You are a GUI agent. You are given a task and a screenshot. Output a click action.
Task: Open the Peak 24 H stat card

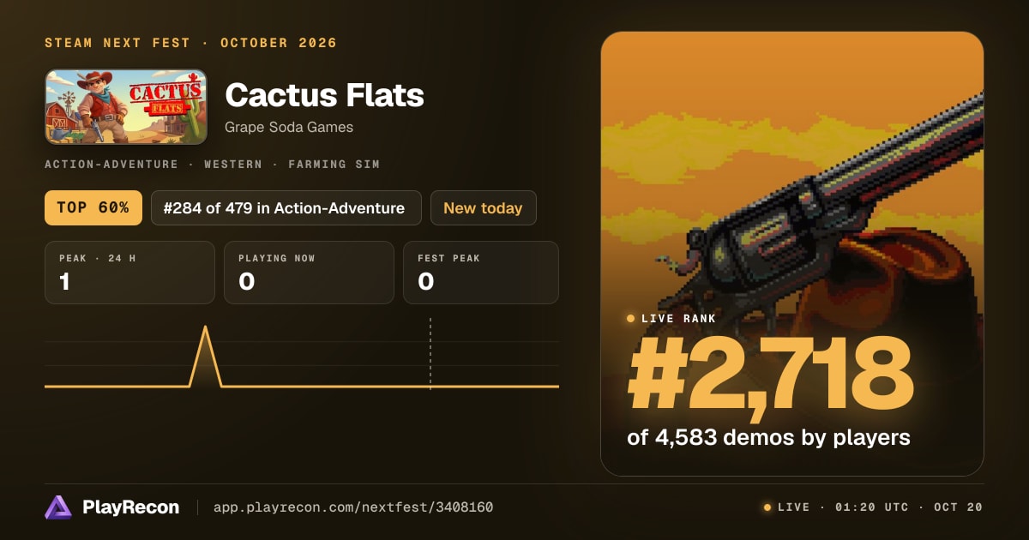point(129,273)
